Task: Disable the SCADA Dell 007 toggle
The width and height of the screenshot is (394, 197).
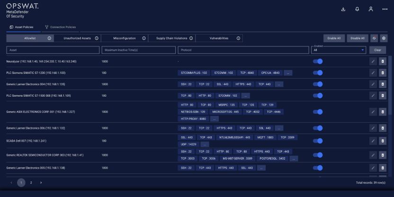Action: (318, 141)
